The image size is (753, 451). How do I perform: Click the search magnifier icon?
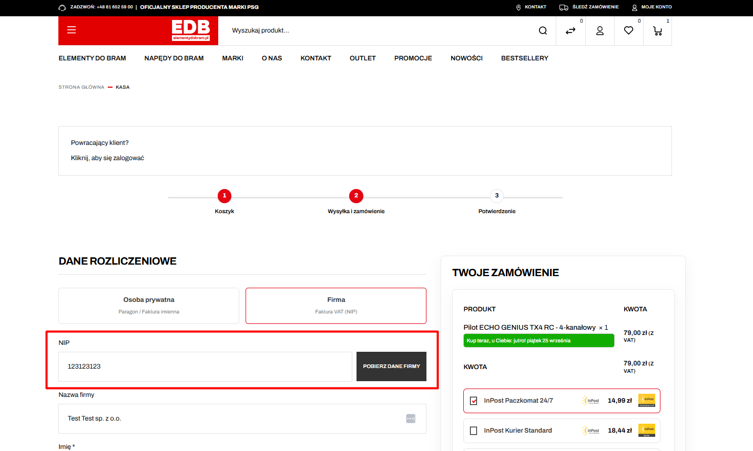(543, 30)
